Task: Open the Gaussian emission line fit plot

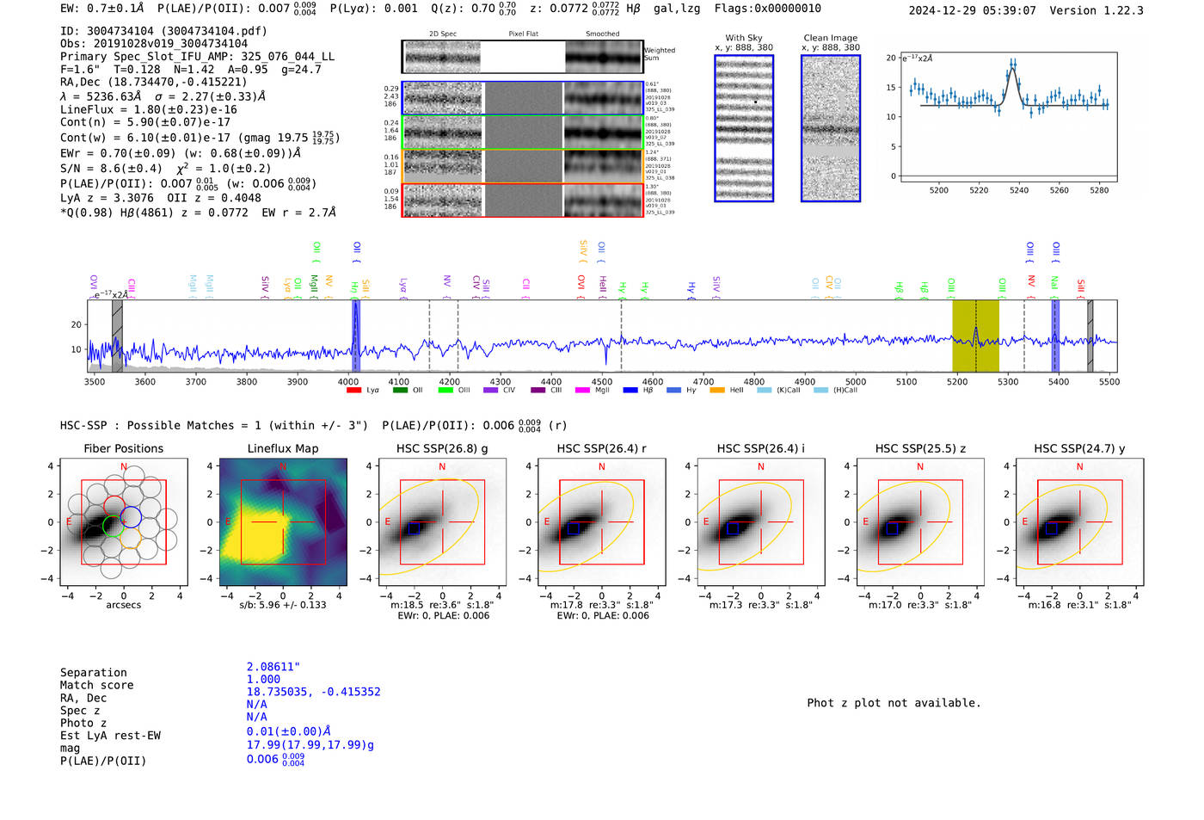Action: coord(1008,117)
